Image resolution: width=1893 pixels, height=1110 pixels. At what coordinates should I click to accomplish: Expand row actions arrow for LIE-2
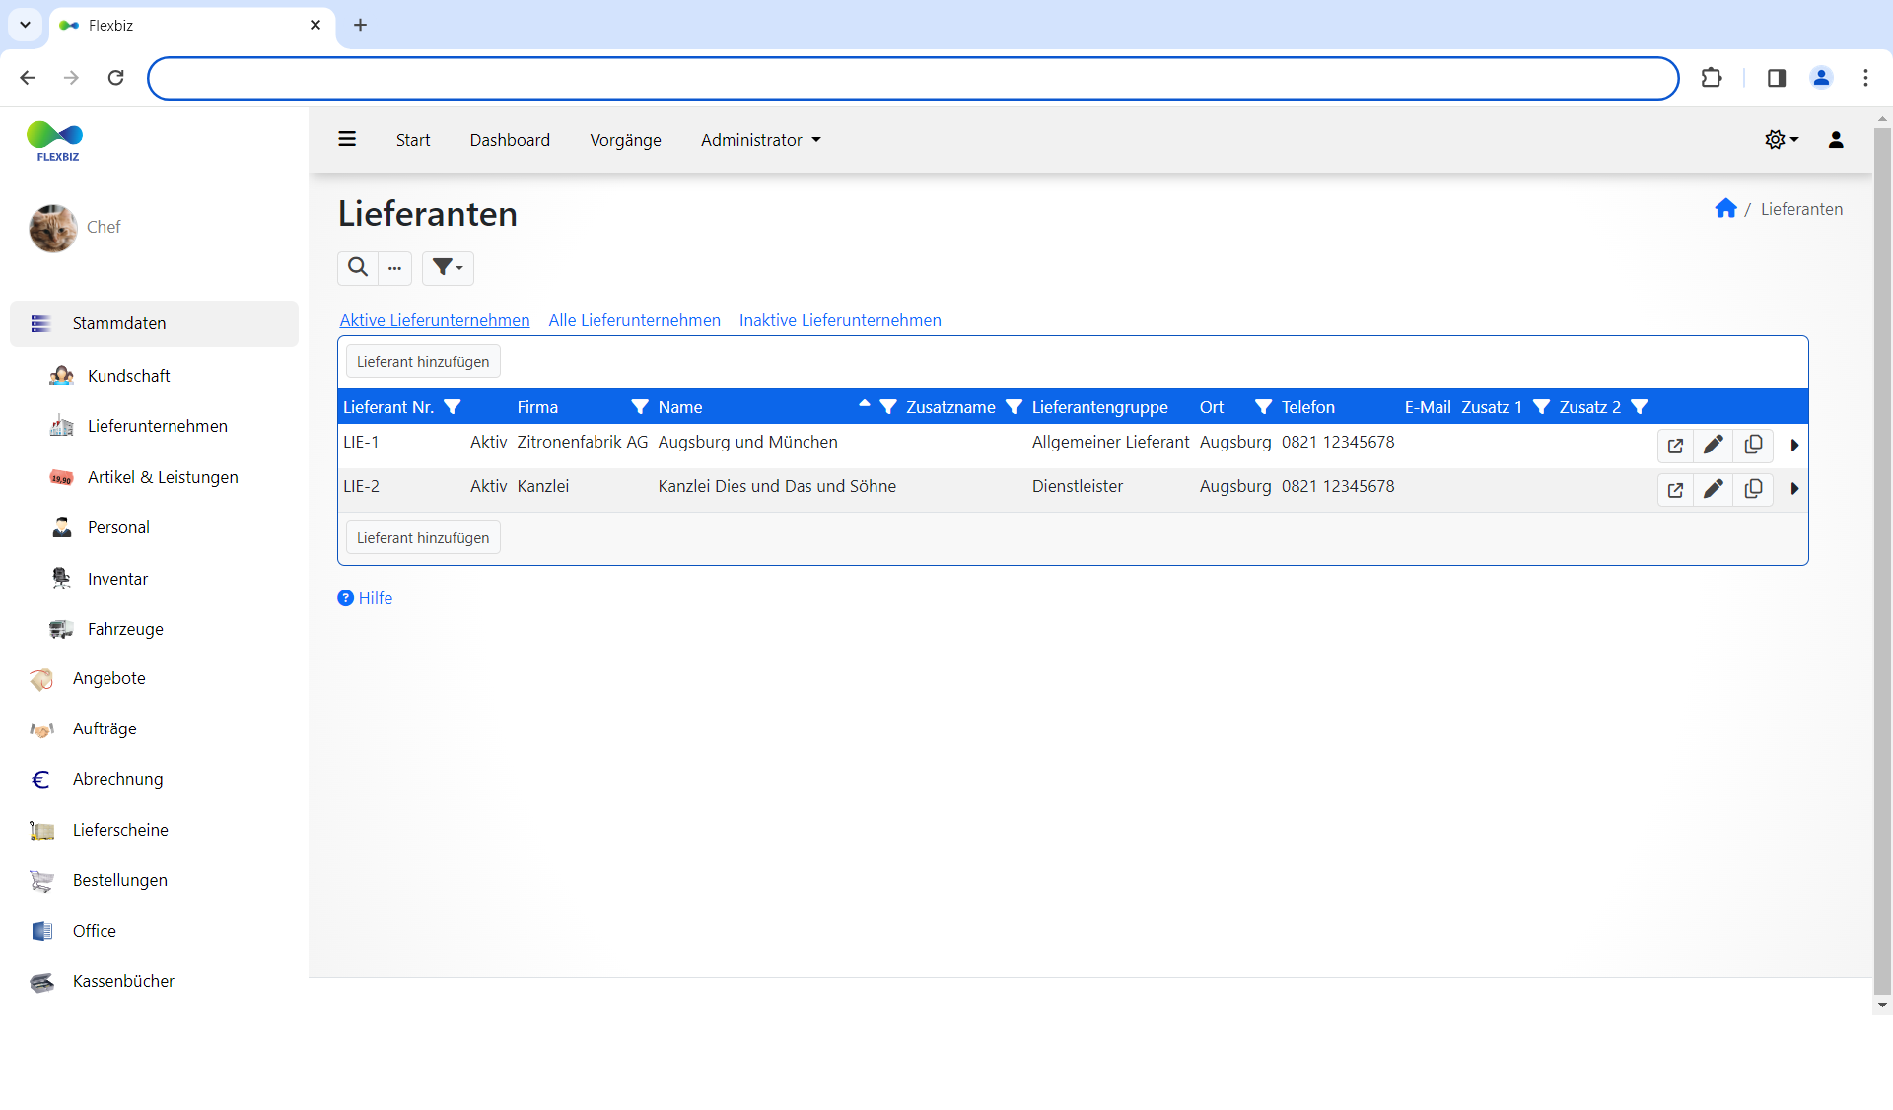click(x=1794, y=489)
